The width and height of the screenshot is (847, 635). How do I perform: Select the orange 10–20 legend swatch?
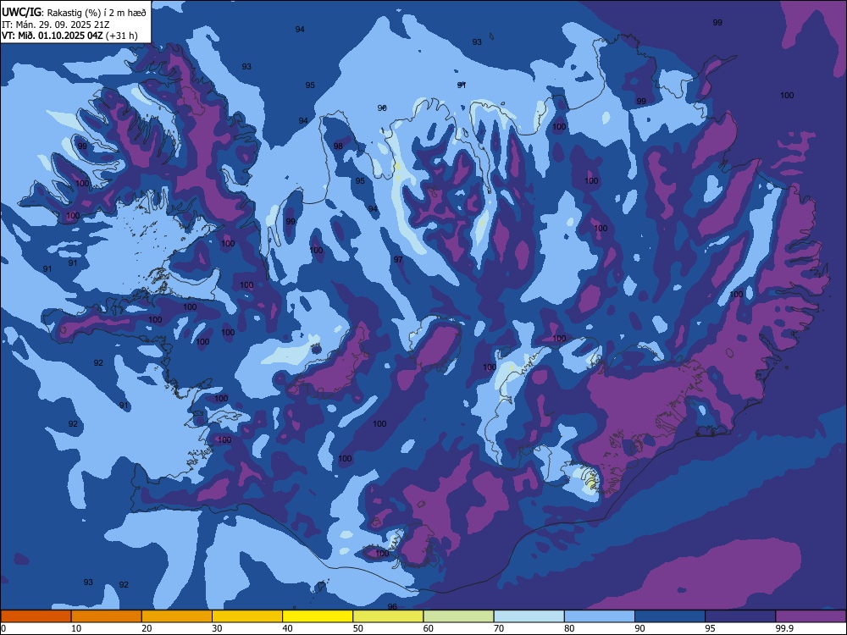pos(107,616)
